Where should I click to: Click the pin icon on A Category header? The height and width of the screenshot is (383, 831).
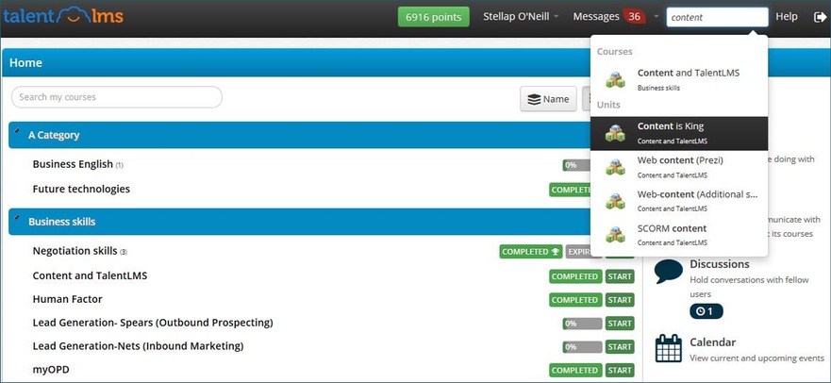18,130
